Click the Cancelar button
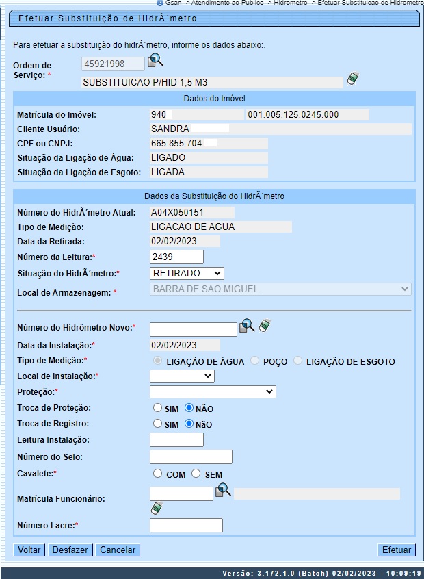 [118, 550]
